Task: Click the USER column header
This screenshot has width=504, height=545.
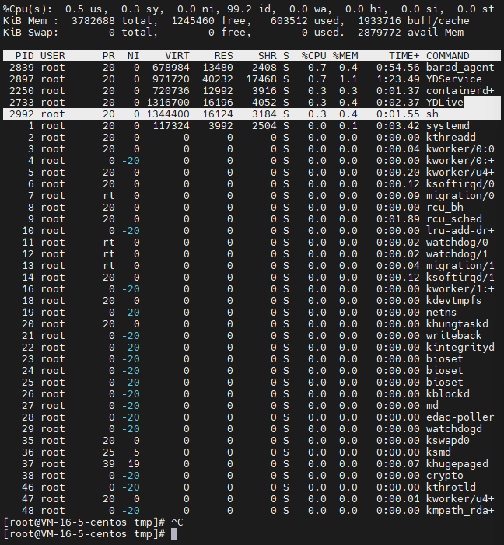Action: click(x=53, y=56)
